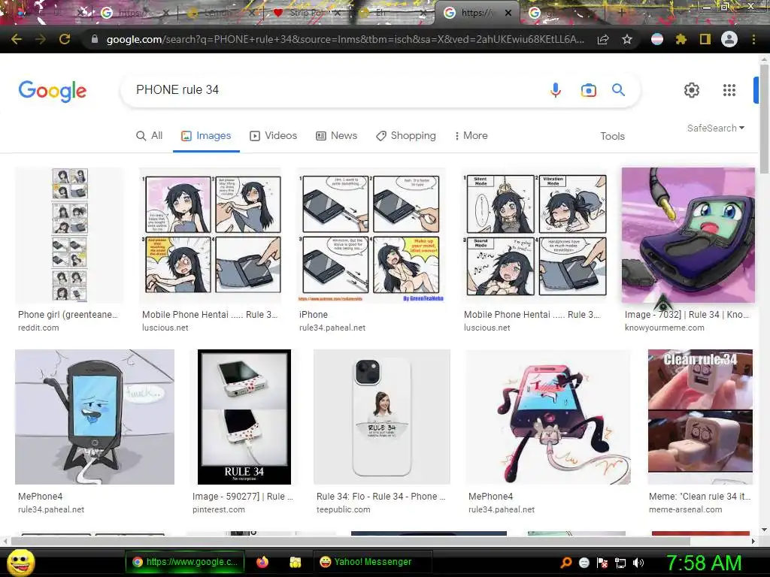Switch to the News results tab
This screenshot has height=577, width=770.
pos(336,135)
